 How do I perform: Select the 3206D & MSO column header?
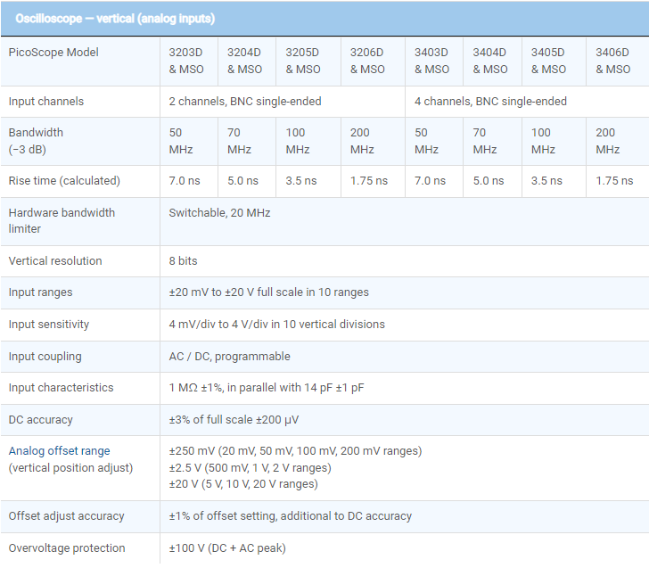click(367, 61)
